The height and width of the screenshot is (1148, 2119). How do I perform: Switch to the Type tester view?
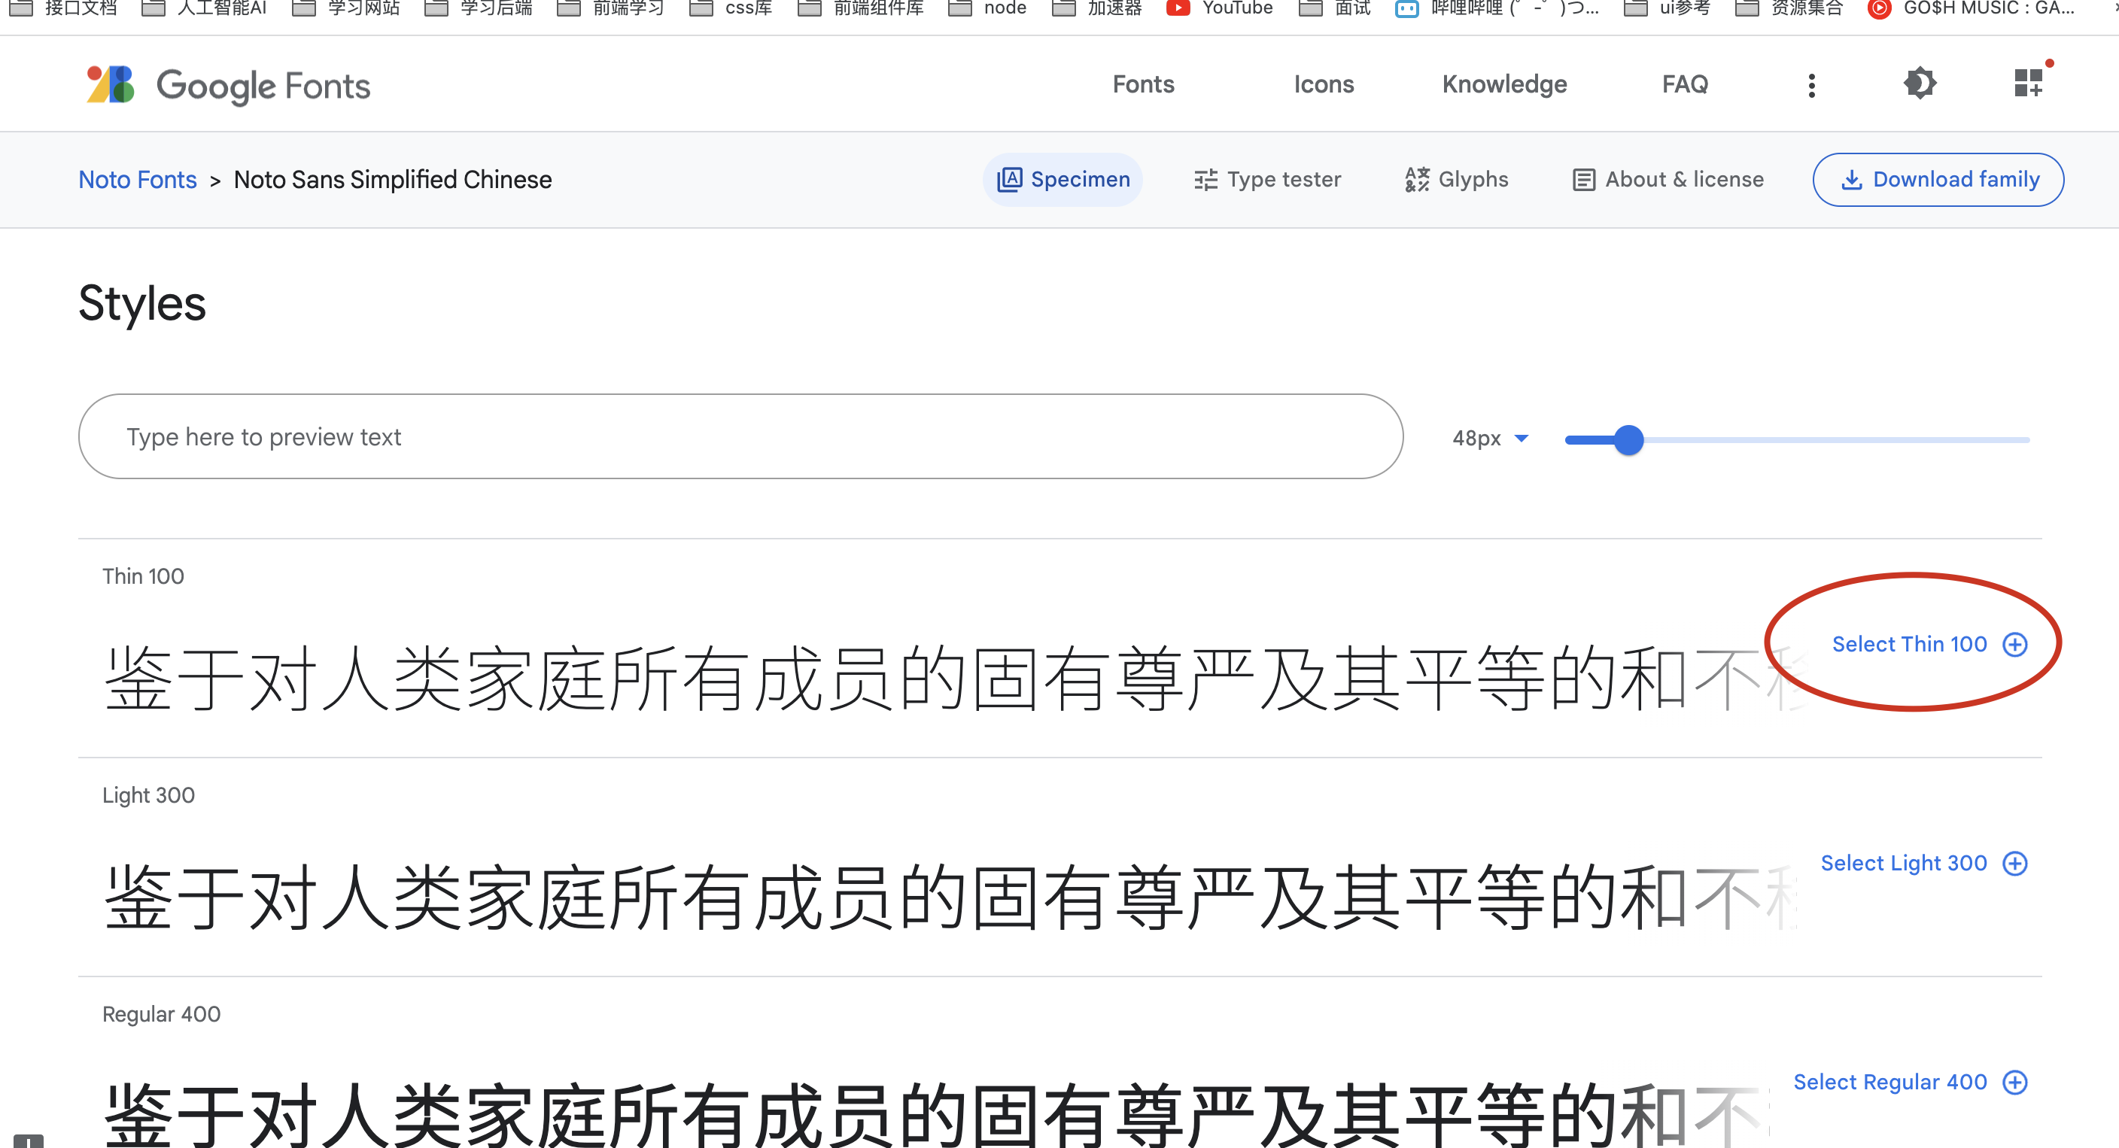click(x=1266, y=179)
